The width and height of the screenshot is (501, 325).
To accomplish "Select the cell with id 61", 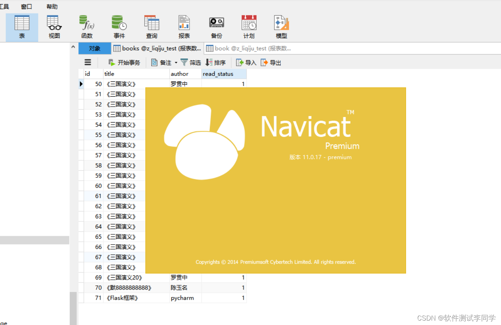I will (93, 196).
